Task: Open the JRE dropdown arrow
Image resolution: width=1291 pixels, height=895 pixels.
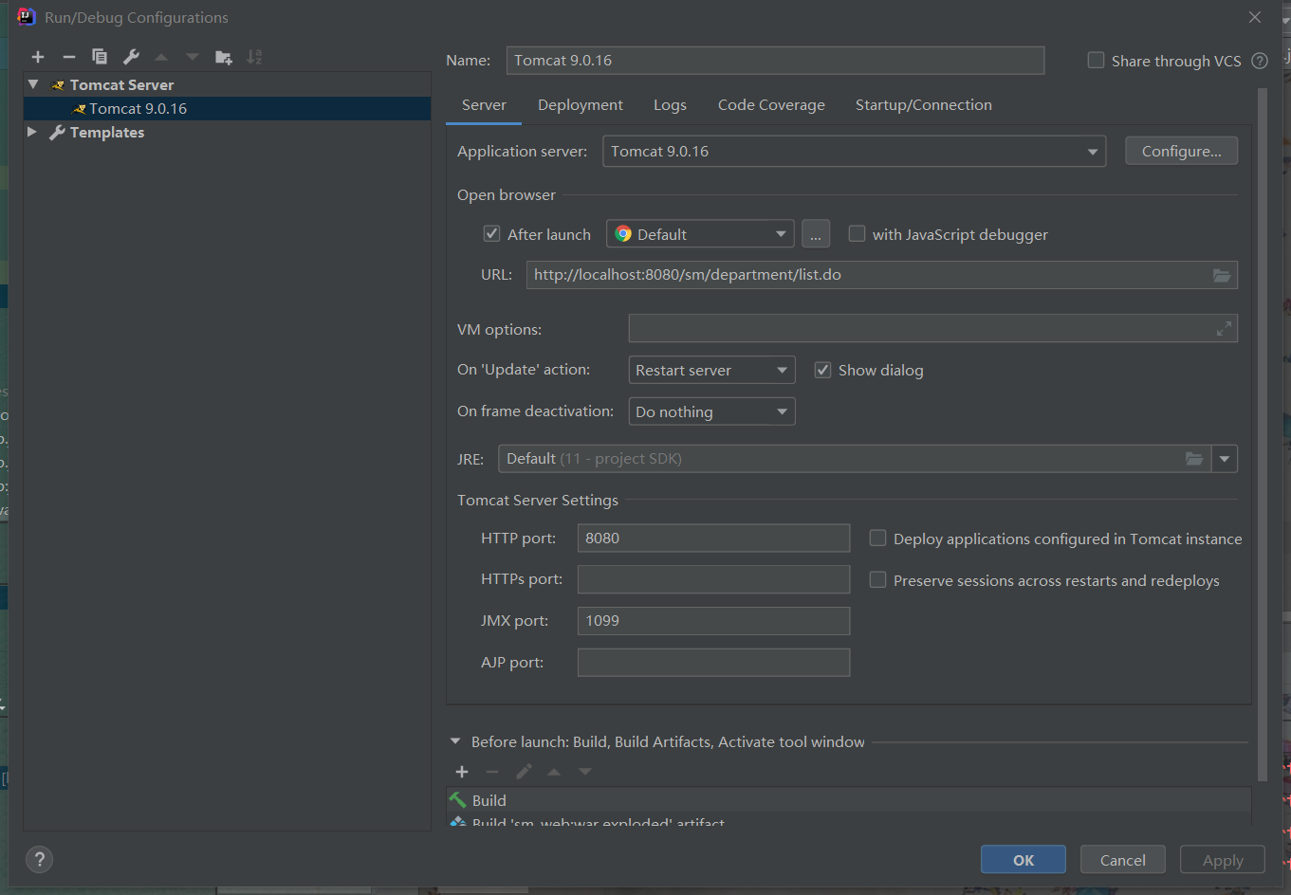Action: [x=1225, y=459]
